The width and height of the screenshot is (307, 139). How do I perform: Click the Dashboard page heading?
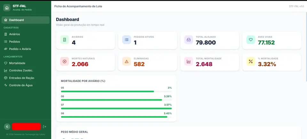67,19
